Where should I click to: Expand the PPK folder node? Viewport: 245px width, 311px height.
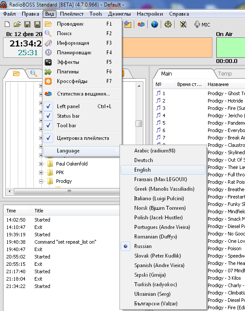[41, 172]
